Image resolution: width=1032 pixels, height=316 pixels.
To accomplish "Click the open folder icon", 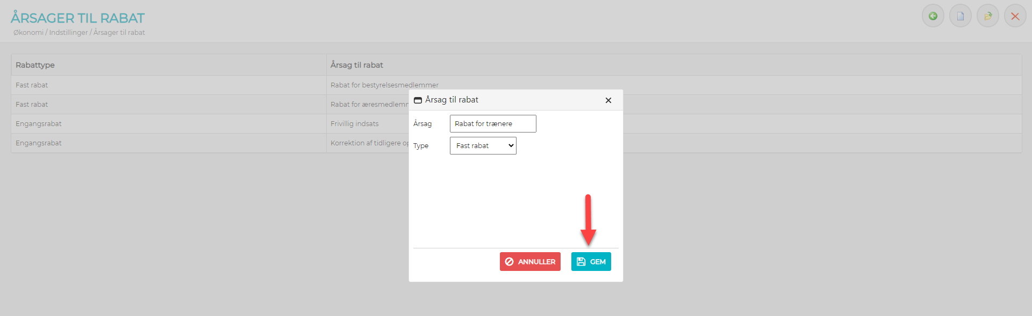I will pos(987,16).
